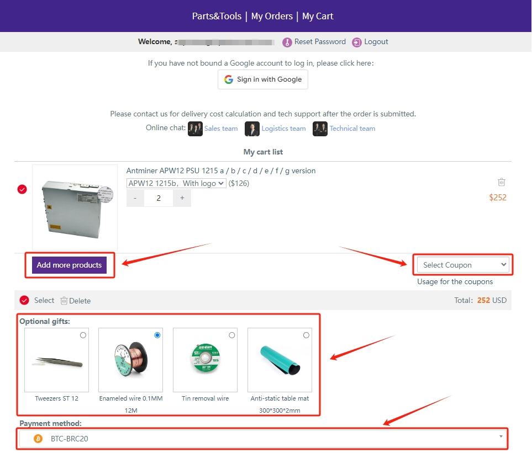Click the Google logo in sign-in button
The image size is (532, 453).
229,79
